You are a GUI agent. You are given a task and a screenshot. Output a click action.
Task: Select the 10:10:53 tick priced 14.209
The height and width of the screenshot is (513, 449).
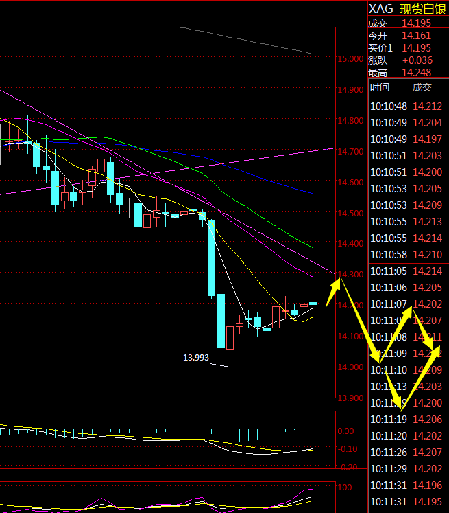pyautogui.click(x=406, y=205)
